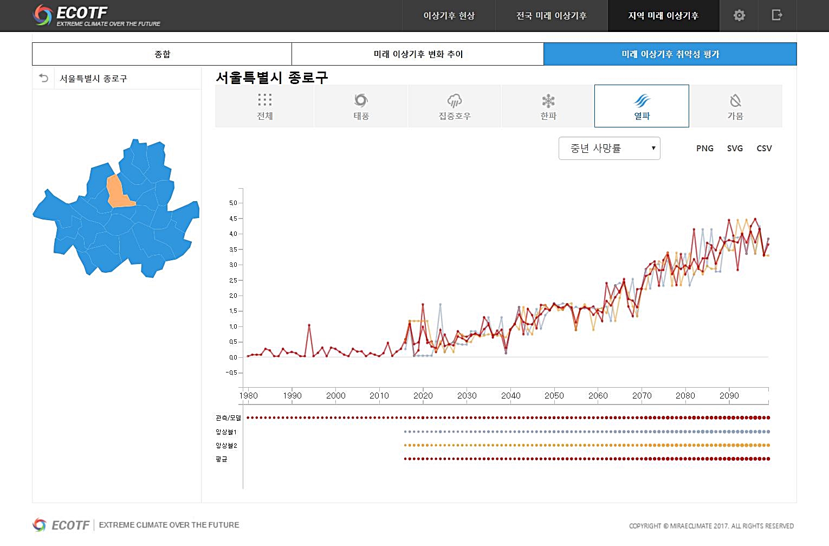This screenshot has width=829, height=546.
Task: Download the chart data as CSV
Action: (764, 149)
